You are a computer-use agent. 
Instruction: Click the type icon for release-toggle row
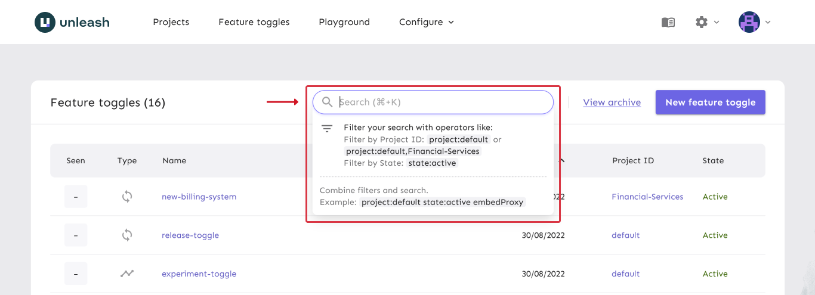[127, 235]
